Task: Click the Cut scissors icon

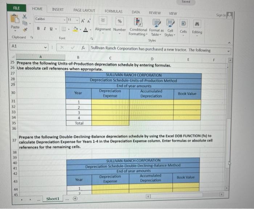Action: 24,17
